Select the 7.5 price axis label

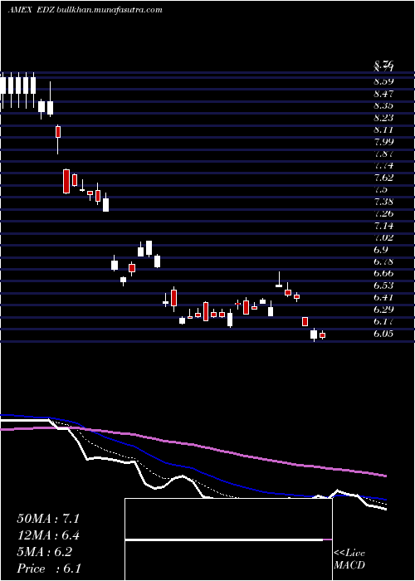click(x=381, y=189)
